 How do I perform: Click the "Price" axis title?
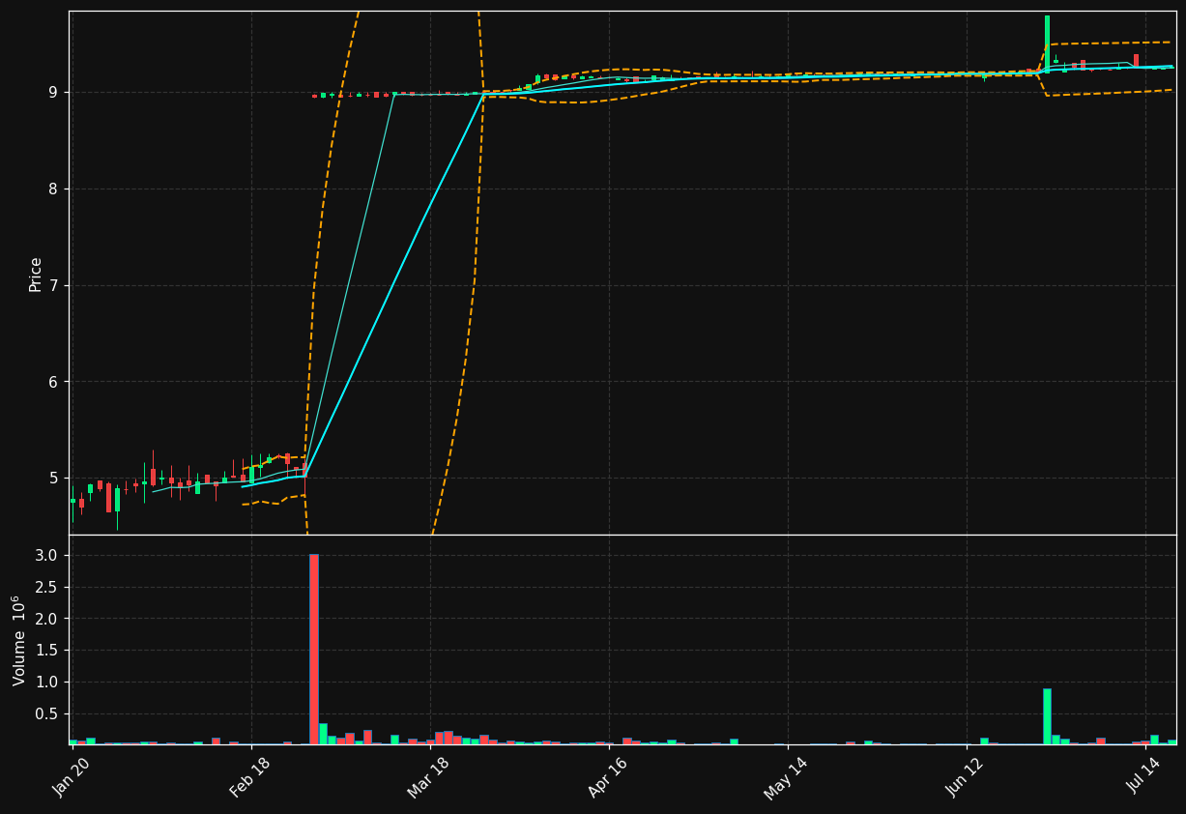click(36, 274)
